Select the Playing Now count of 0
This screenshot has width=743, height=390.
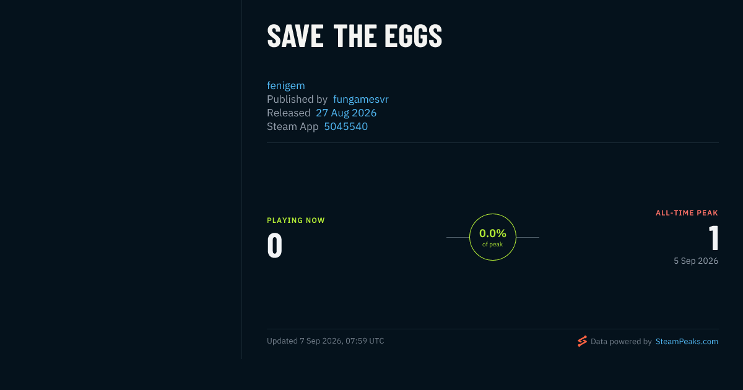click(275, 246)
